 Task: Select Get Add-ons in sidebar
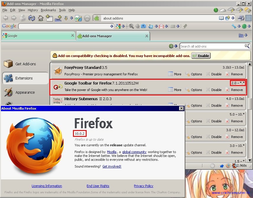pos(25,64)
